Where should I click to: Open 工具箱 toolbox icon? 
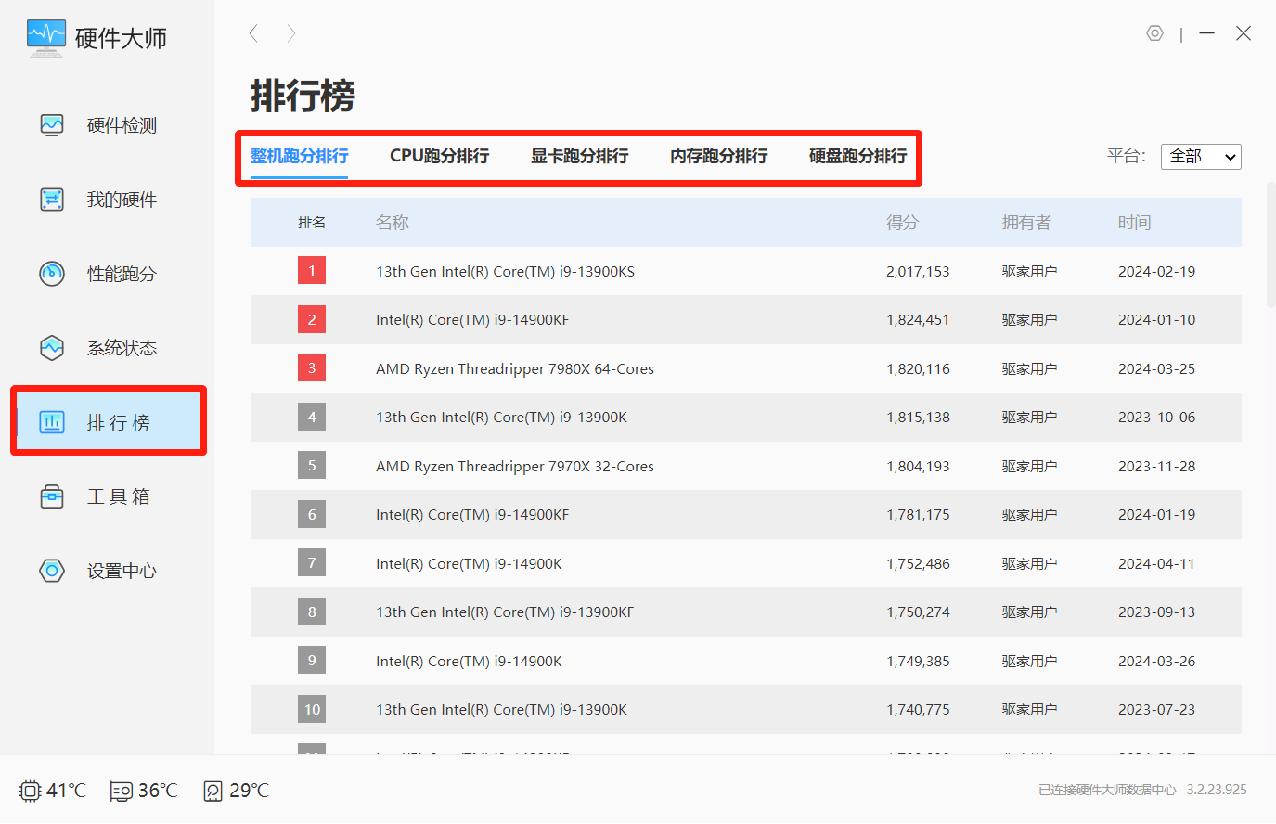[x=52, y=496]
